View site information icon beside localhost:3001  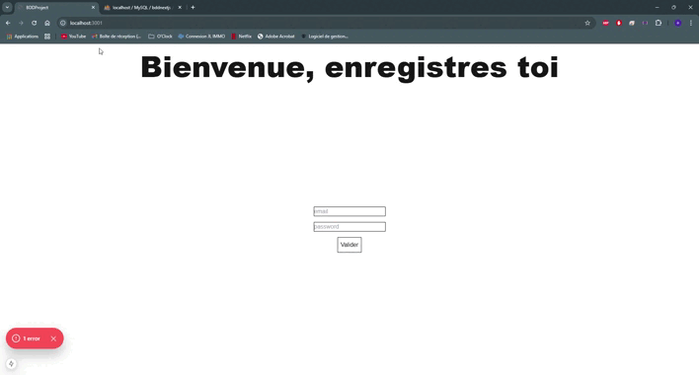[63, 23]
